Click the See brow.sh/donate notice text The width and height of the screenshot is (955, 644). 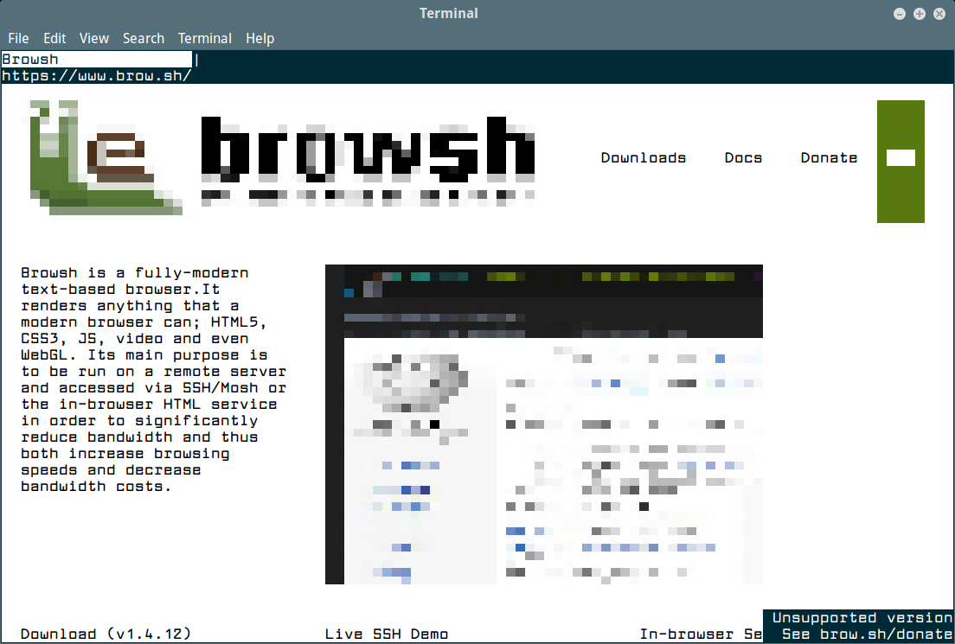867,634
